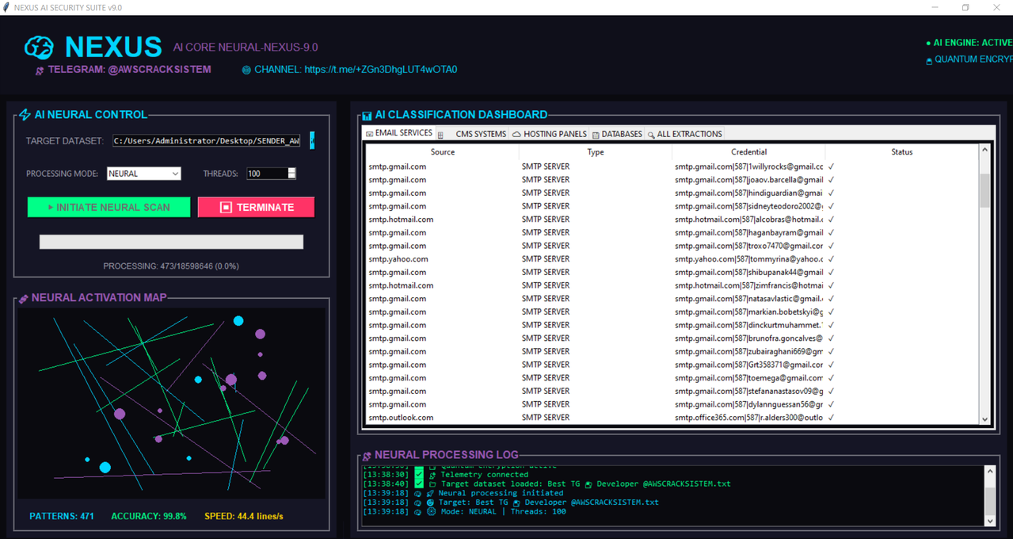
Task: Sort by the Source column header
Action: coord(443,152)
